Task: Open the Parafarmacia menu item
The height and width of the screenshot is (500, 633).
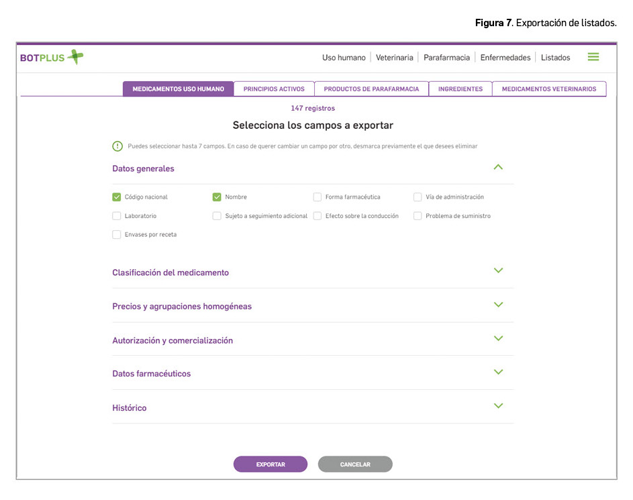Action: tap(446, 58)
